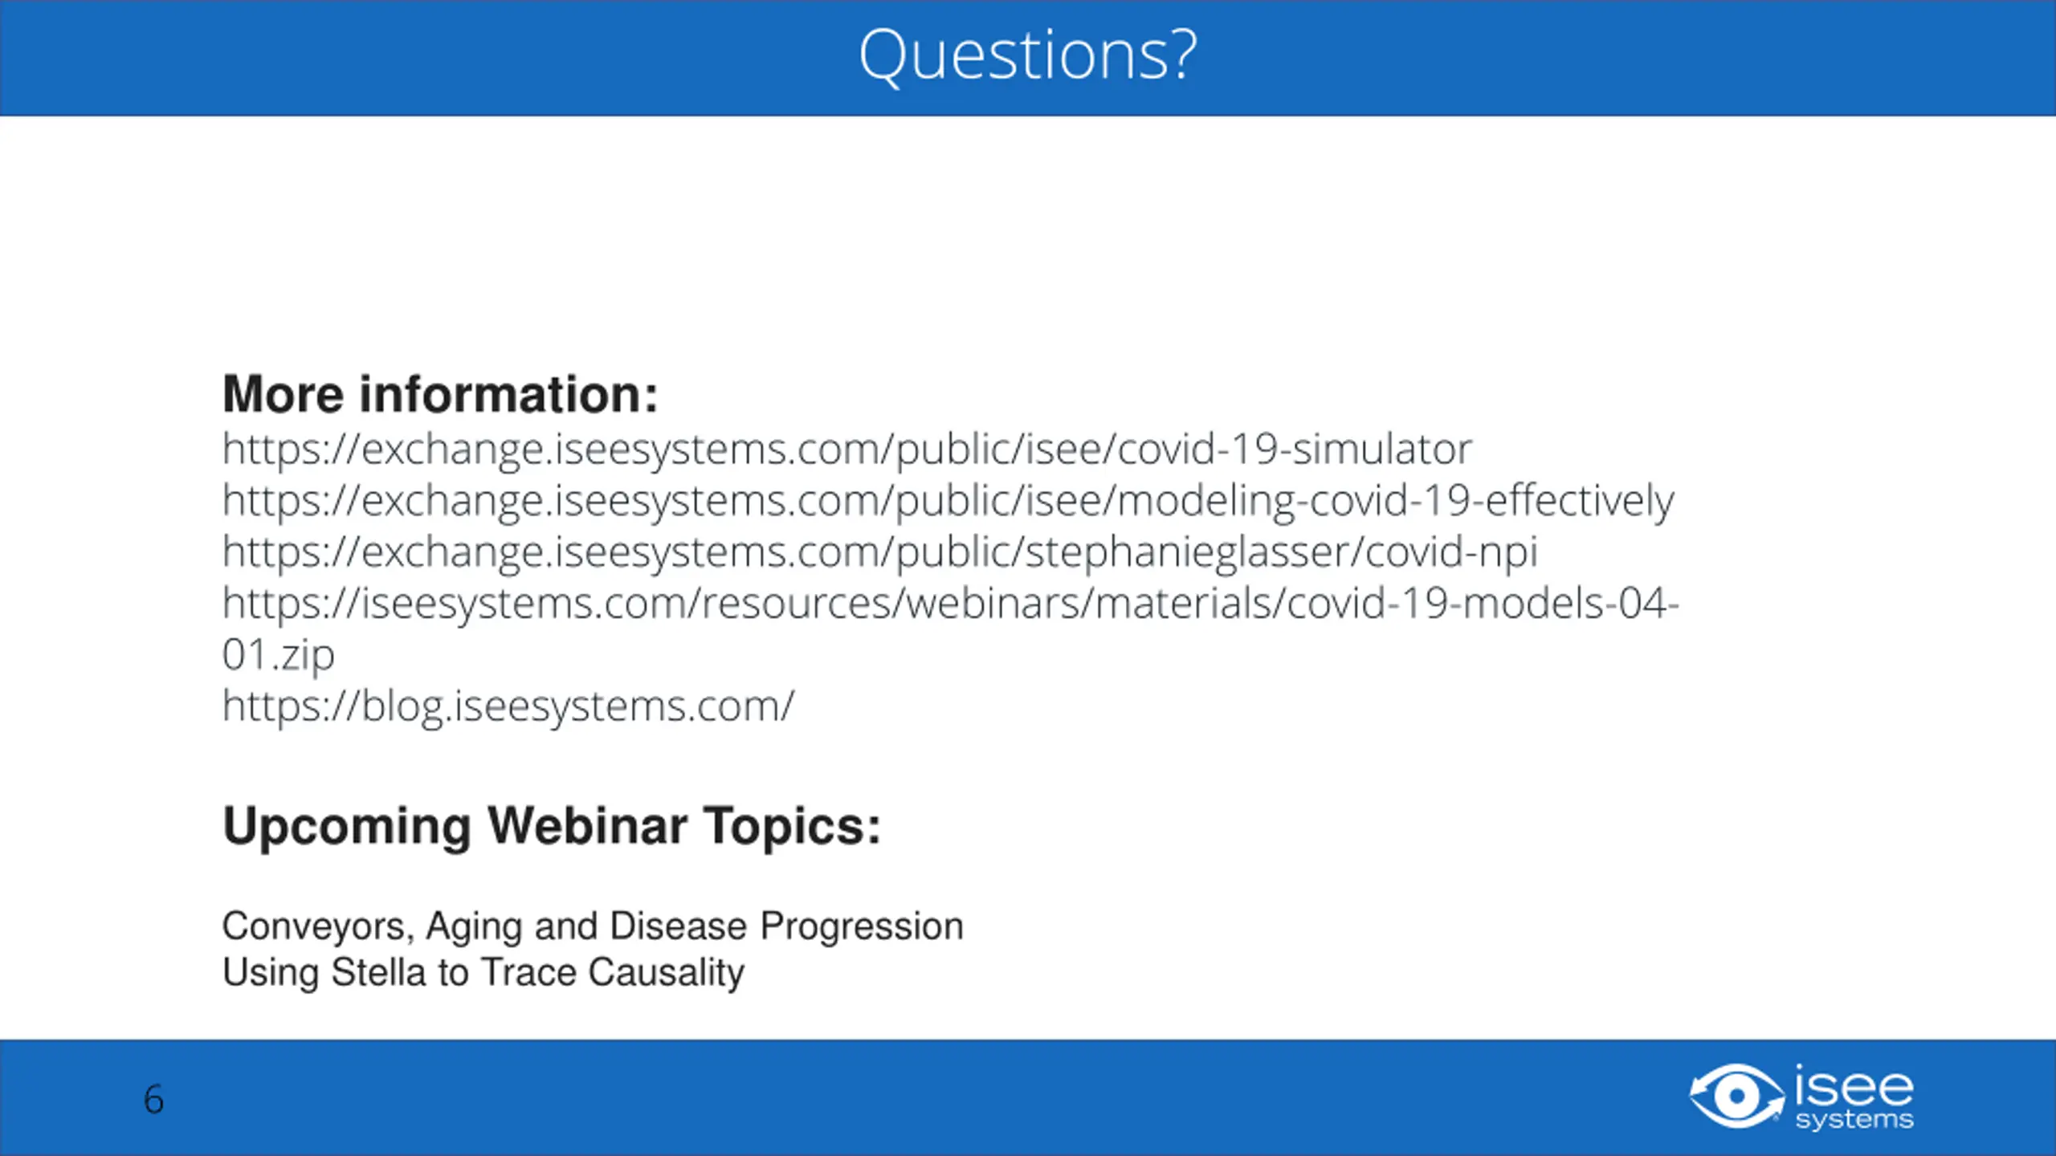Screen dimensions: 2056x1156
Task: Select the 'More information:' heading
Action: tap(440, 395)
